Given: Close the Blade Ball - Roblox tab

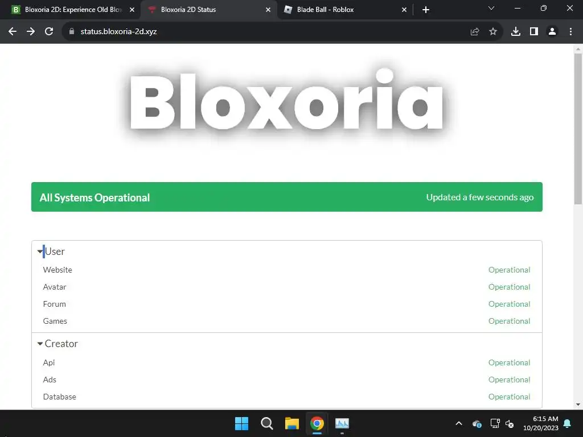Looking at the screenshot, I should pos(404,10).
